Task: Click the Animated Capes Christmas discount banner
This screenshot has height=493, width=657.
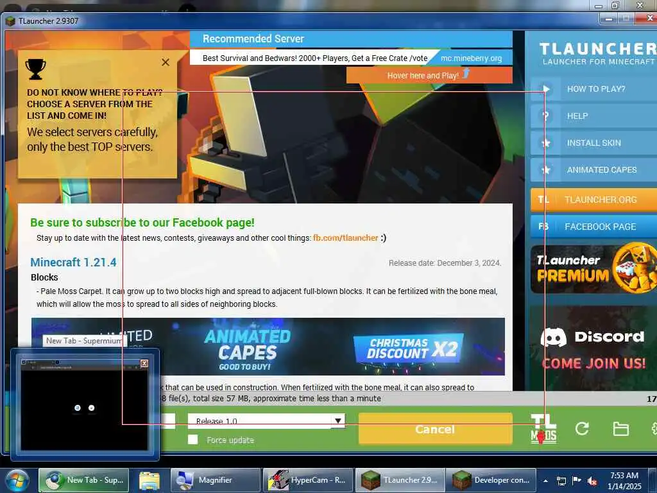Action: tap(268, 346)
